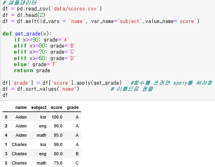Click the df.head(2) code line
This screenshot has width=215, height=167.
24,15
